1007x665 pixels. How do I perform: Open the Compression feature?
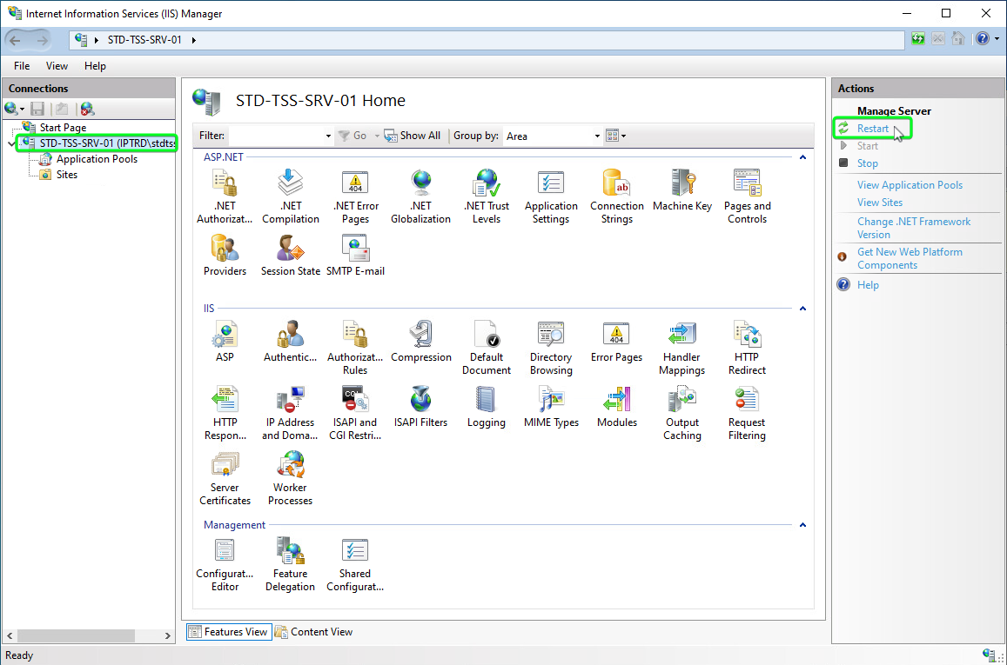point(420,341)
